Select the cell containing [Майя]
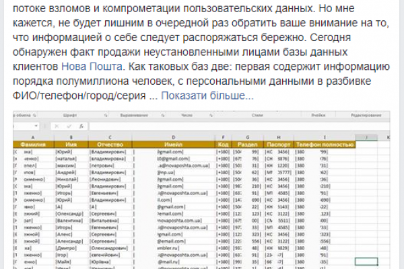The width and height of the screenshot is (404, 269). (71, 262)
